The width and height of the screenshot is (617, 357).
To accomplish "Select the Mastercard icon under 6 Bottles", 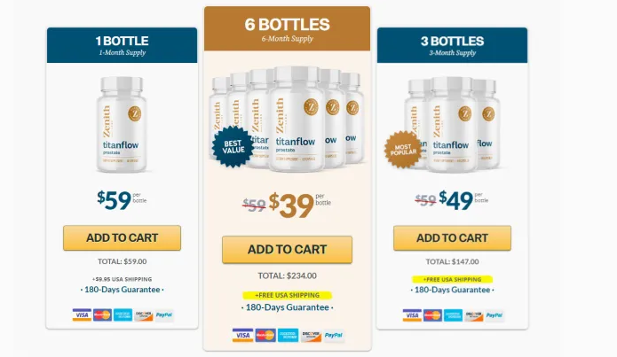I will coord(265,335).
